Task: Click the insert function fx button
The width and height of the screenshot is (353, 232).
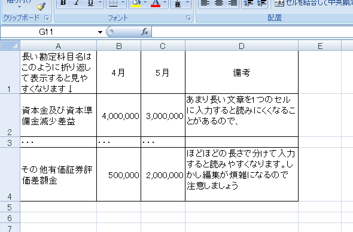Action: (145, 32)
